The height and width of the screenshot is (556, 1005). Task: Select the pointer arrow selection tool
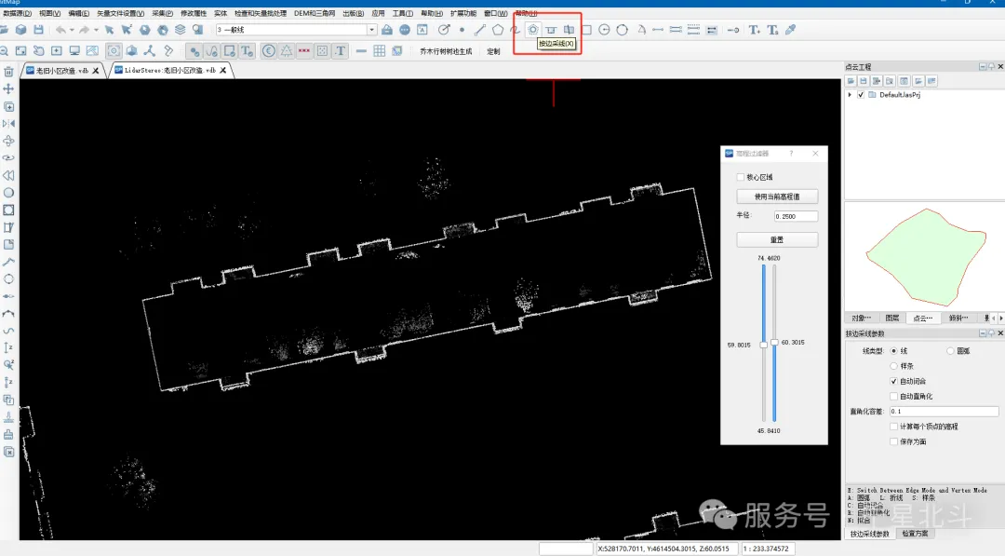[x=110, y=30]
